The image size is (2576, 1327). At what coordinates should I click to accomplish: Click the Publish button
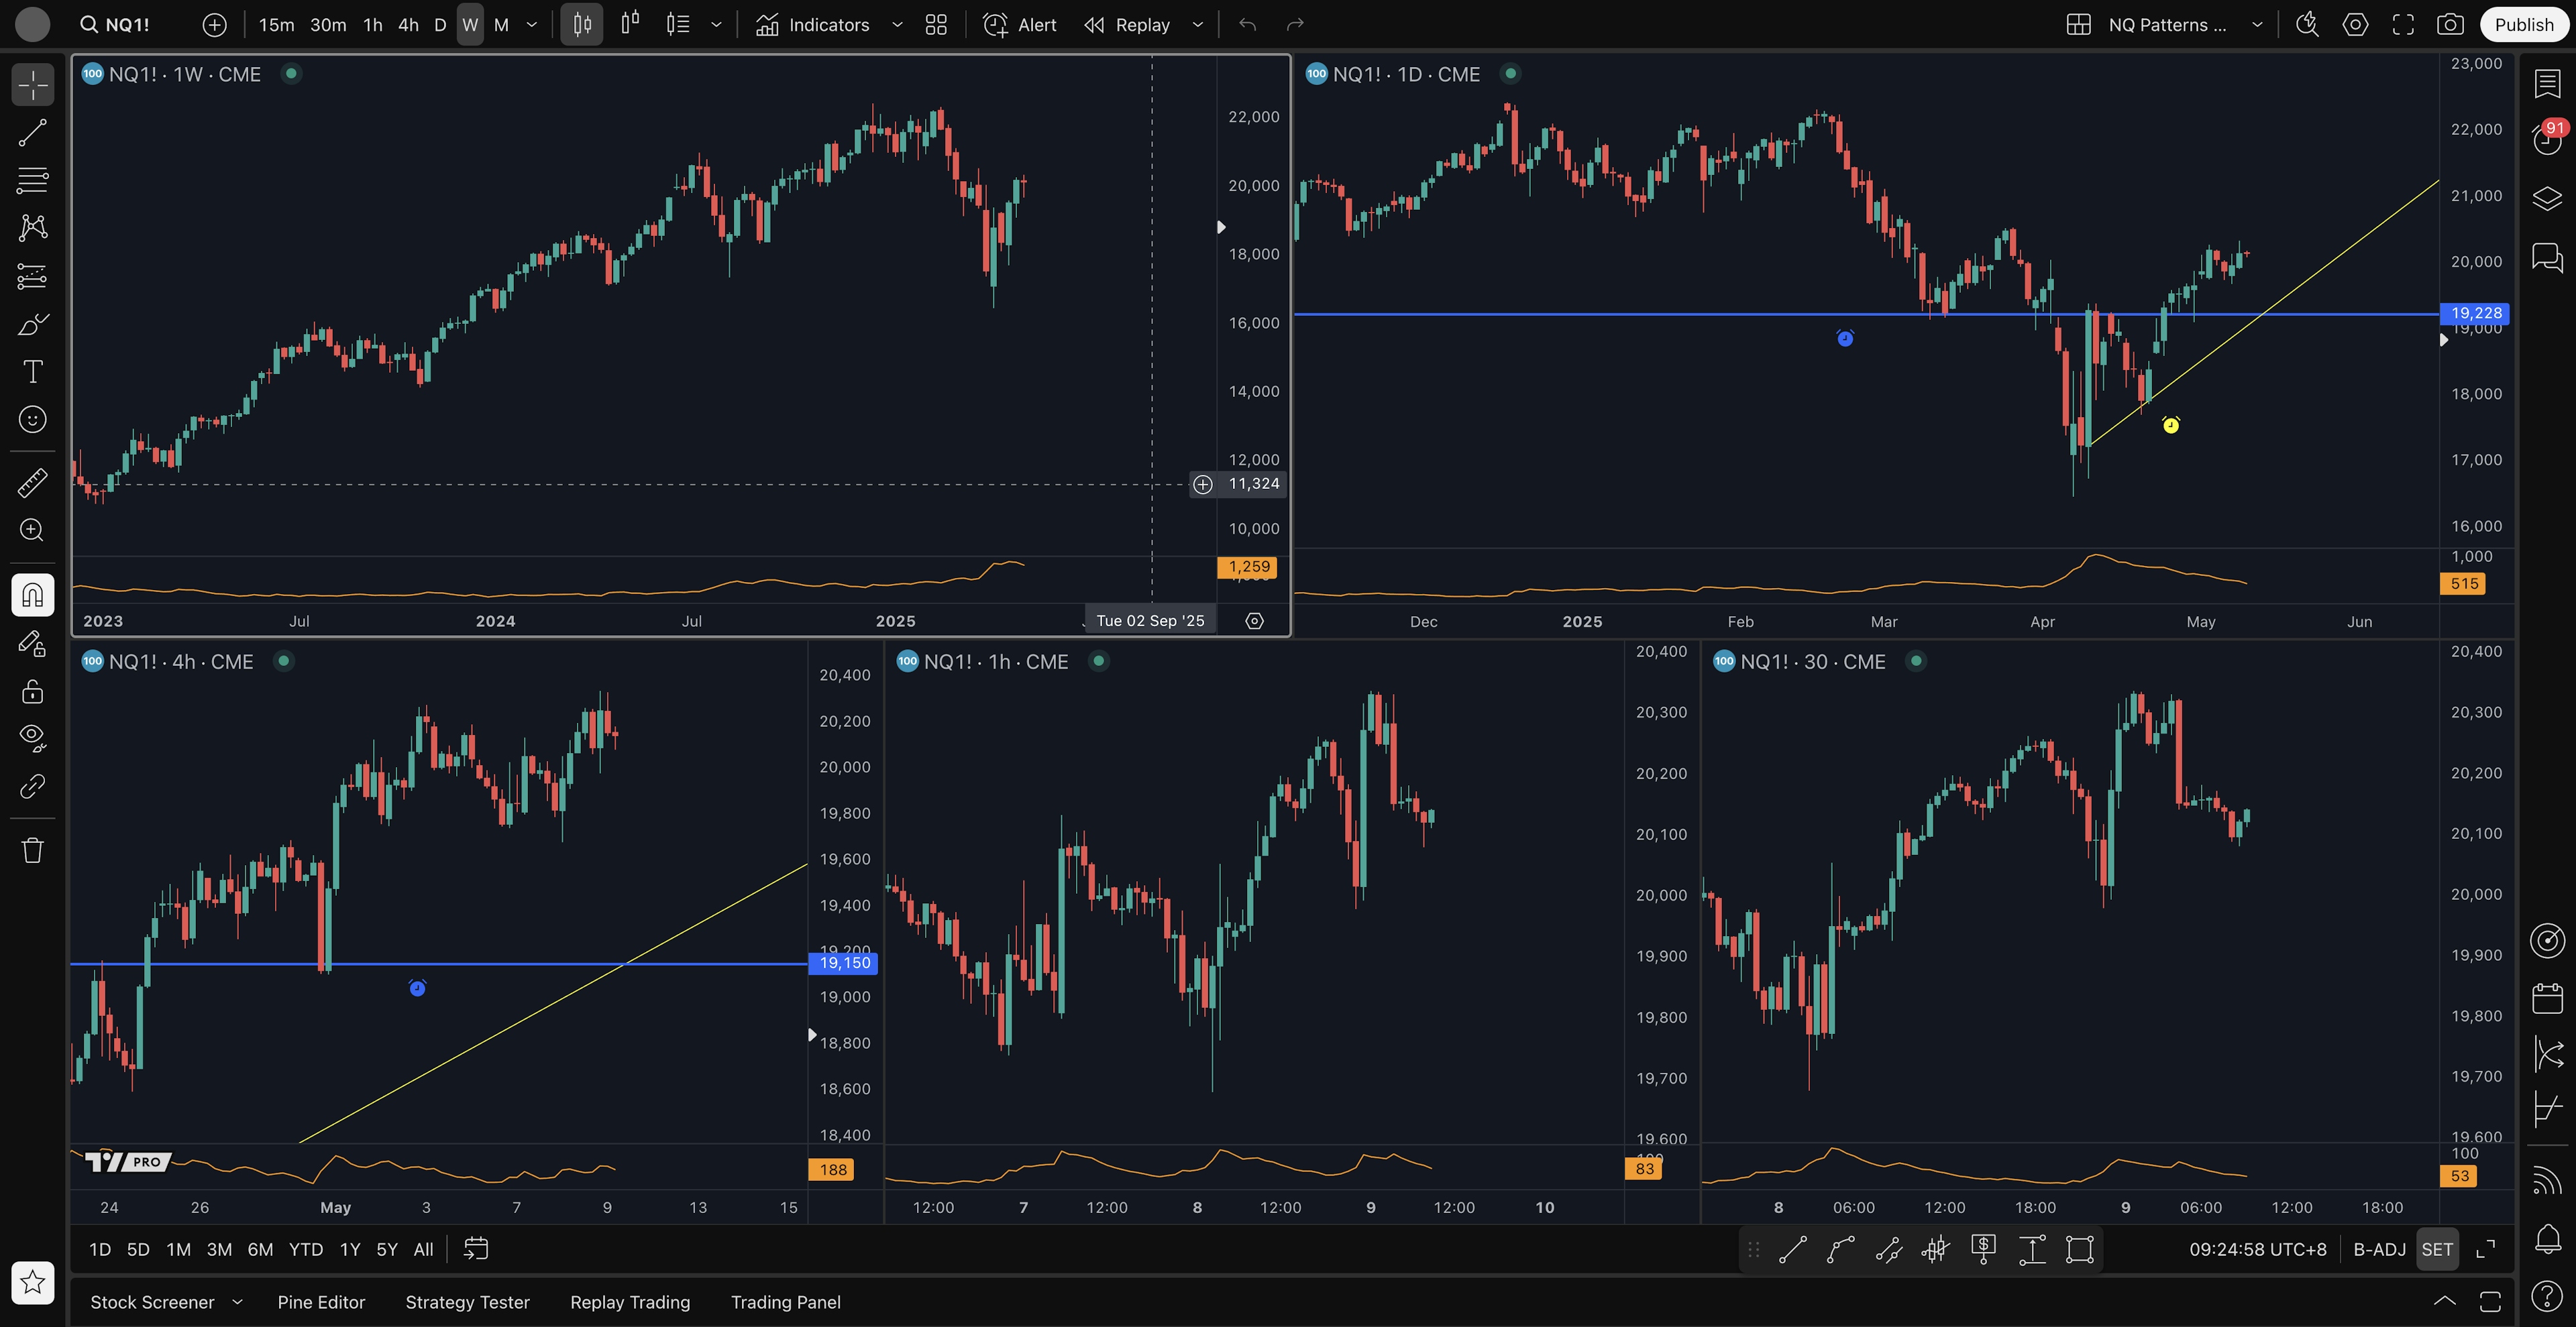2523,25
